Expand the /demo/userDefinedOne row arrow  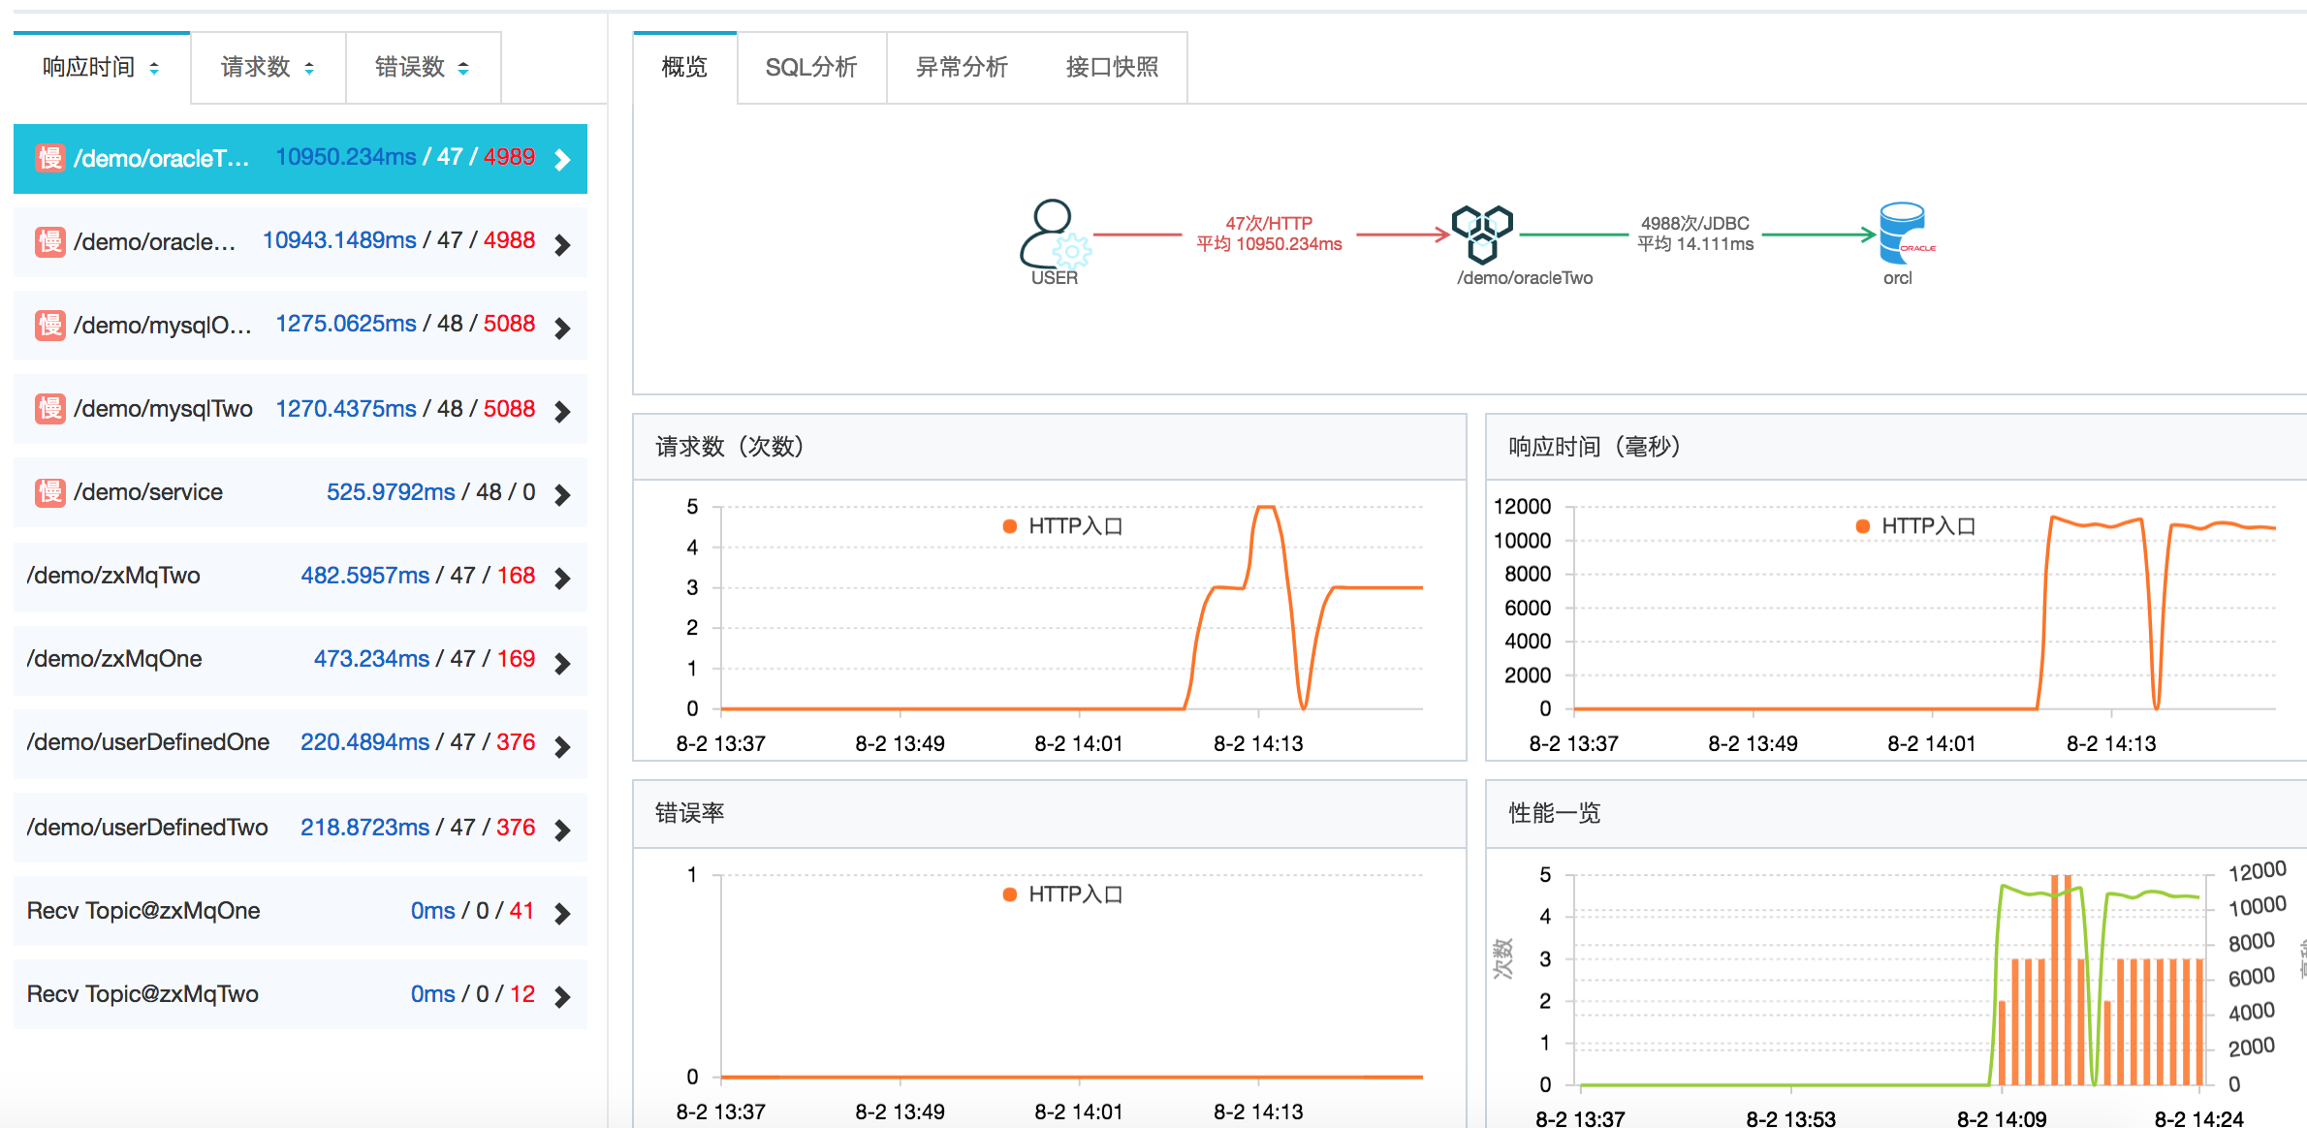pyautogui.click(x=562, y=746)
